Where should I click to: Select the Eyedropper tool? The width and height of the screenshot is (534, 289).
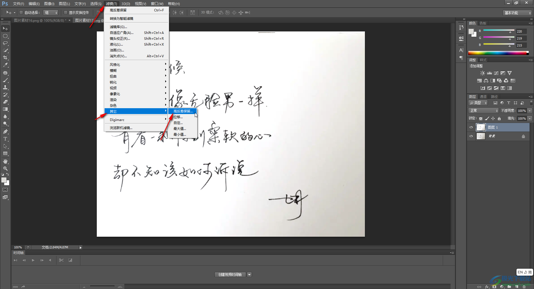click(x=5, y=65)
